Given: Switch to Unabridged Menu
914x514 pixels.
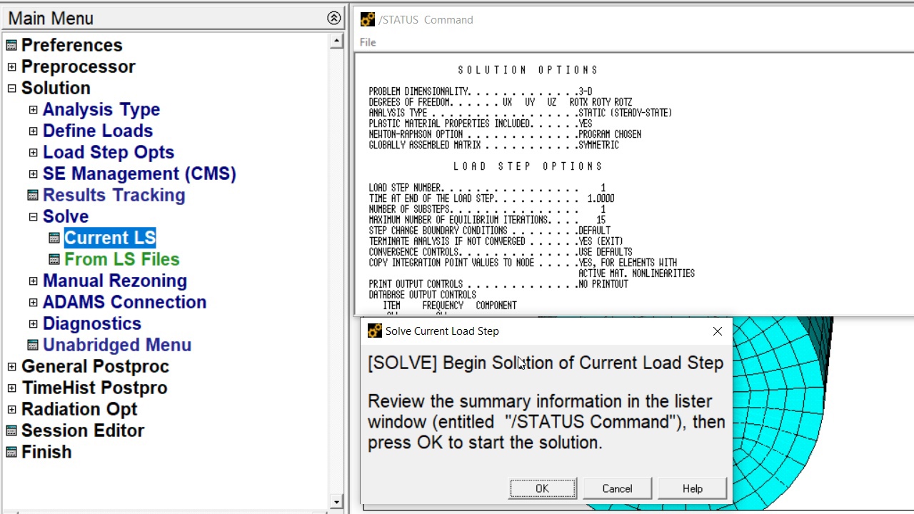Looking at the screenshot, I should coord(116,345).
